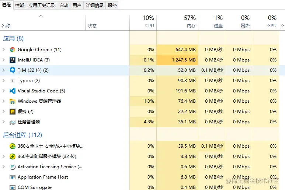
Task: Expand the TIM (32 位) group
Action: (x=3, y=70)
